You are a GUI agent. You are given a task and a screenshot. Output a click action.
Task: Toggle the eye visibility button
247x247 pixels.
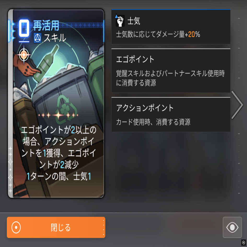232,227
